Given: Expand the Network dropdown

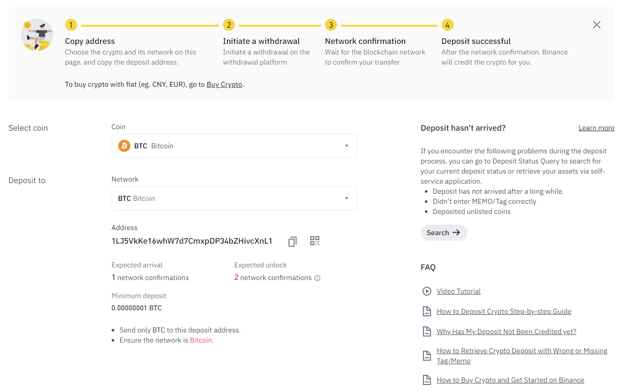Looking at the screenshot, I should coord(234,198).
